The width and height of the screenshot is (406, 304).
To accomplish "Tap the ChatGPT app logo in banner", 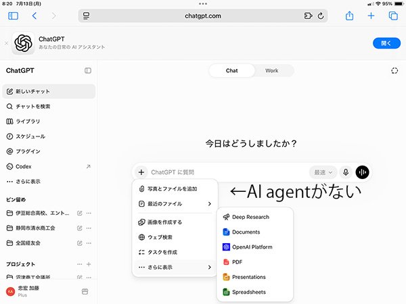I will pos(23,43).
